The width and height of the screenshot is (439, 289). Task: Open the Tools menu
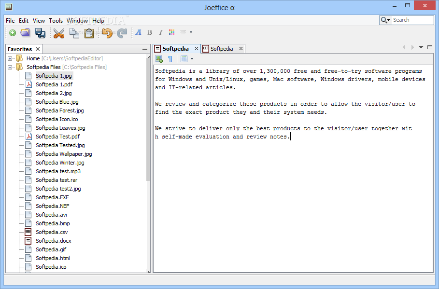[56, 21]
